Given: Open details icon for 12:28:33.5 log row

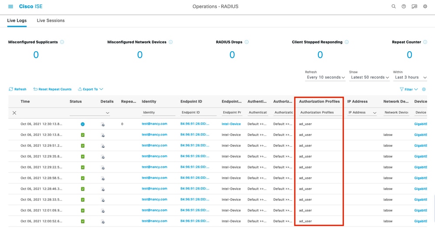Looking at the screenshot, I should [x=103, y=200].
